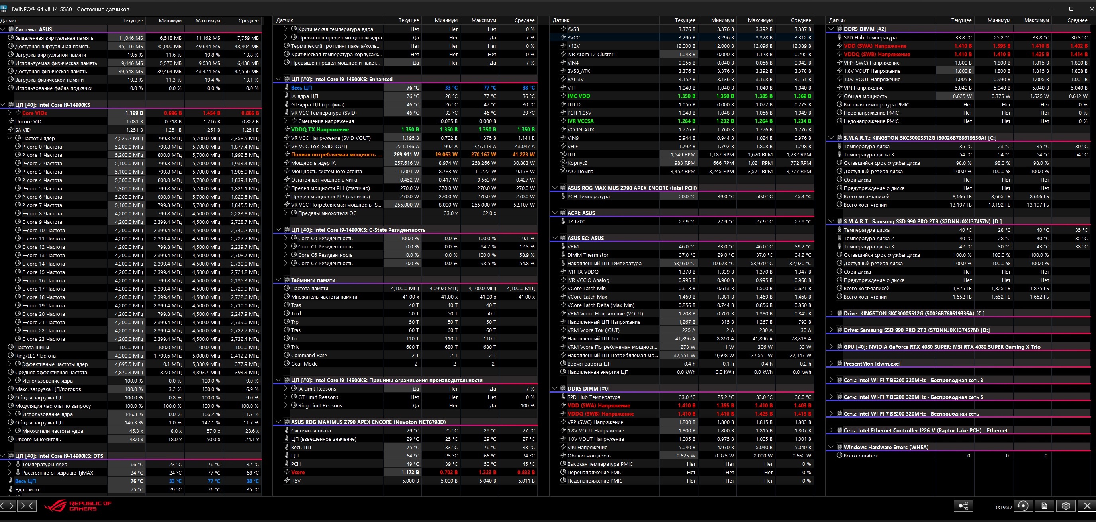Collapse the Частоты ядер subtree
Screen dimensions: 1096x522
pos(10,138)
